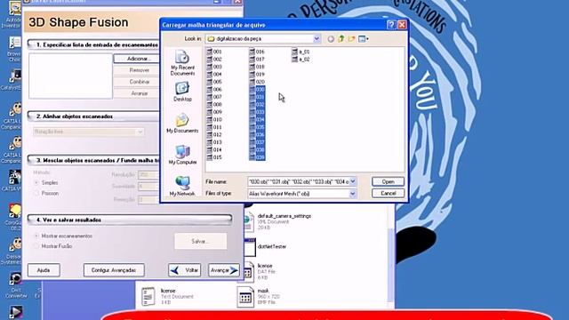The height and width of the screenshot is (320, 569).
Task: Click section 1 Especificar lista de entrada header
Action: [93, 44]
